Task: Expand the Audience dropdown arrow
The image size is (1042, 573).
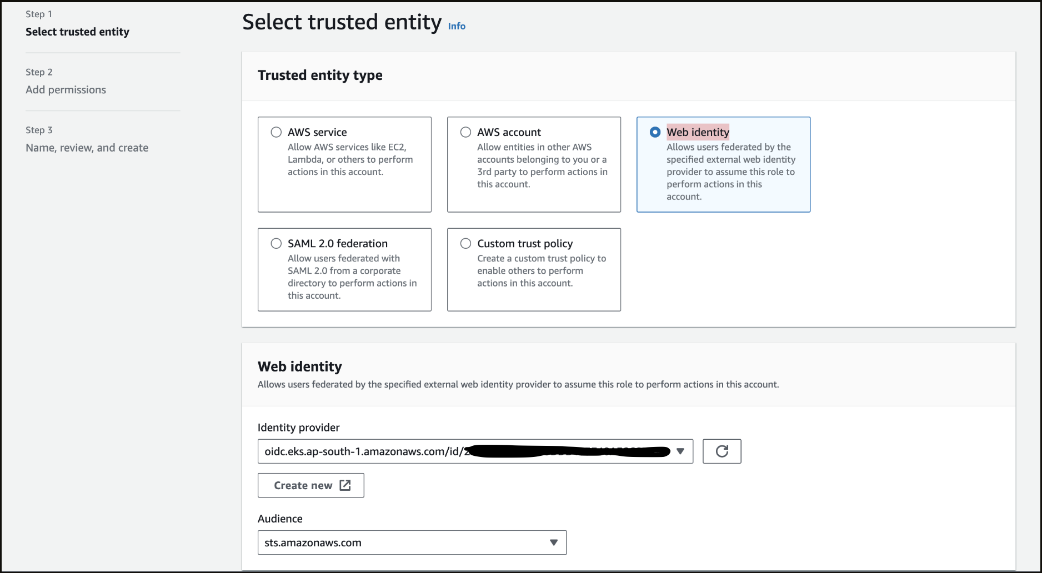Action: click(x=553, y=542)
